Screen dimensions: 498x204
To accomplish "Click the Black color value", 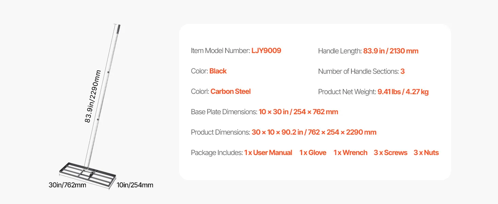I will (x=218, y=71).
